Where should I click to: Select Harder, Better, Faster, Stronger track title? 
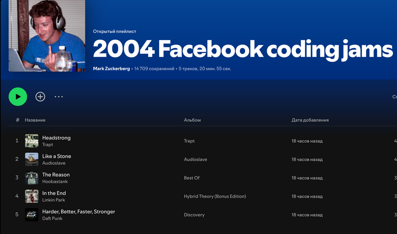78,212
